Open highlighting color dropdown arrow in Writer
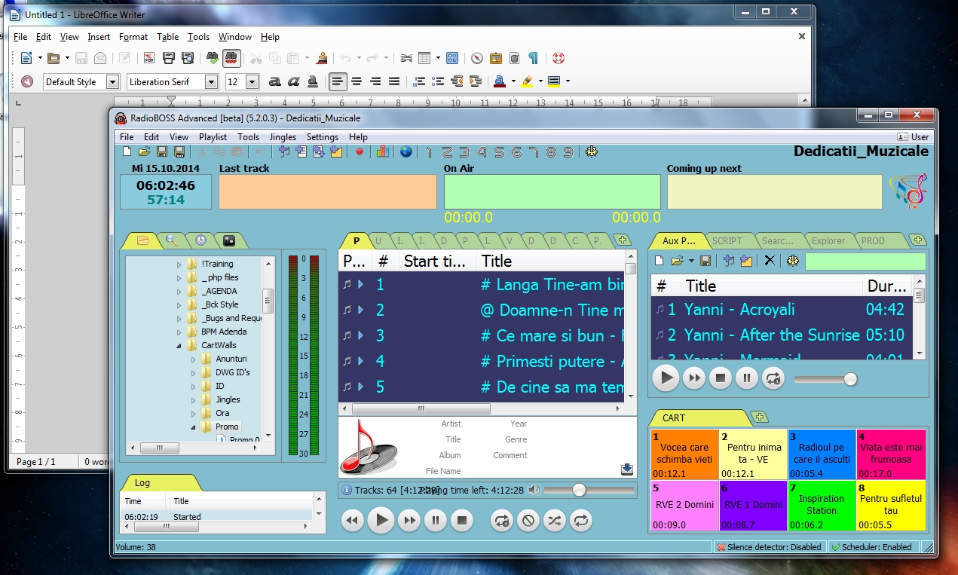Screen dimensions: 958x575 [540, 81]
